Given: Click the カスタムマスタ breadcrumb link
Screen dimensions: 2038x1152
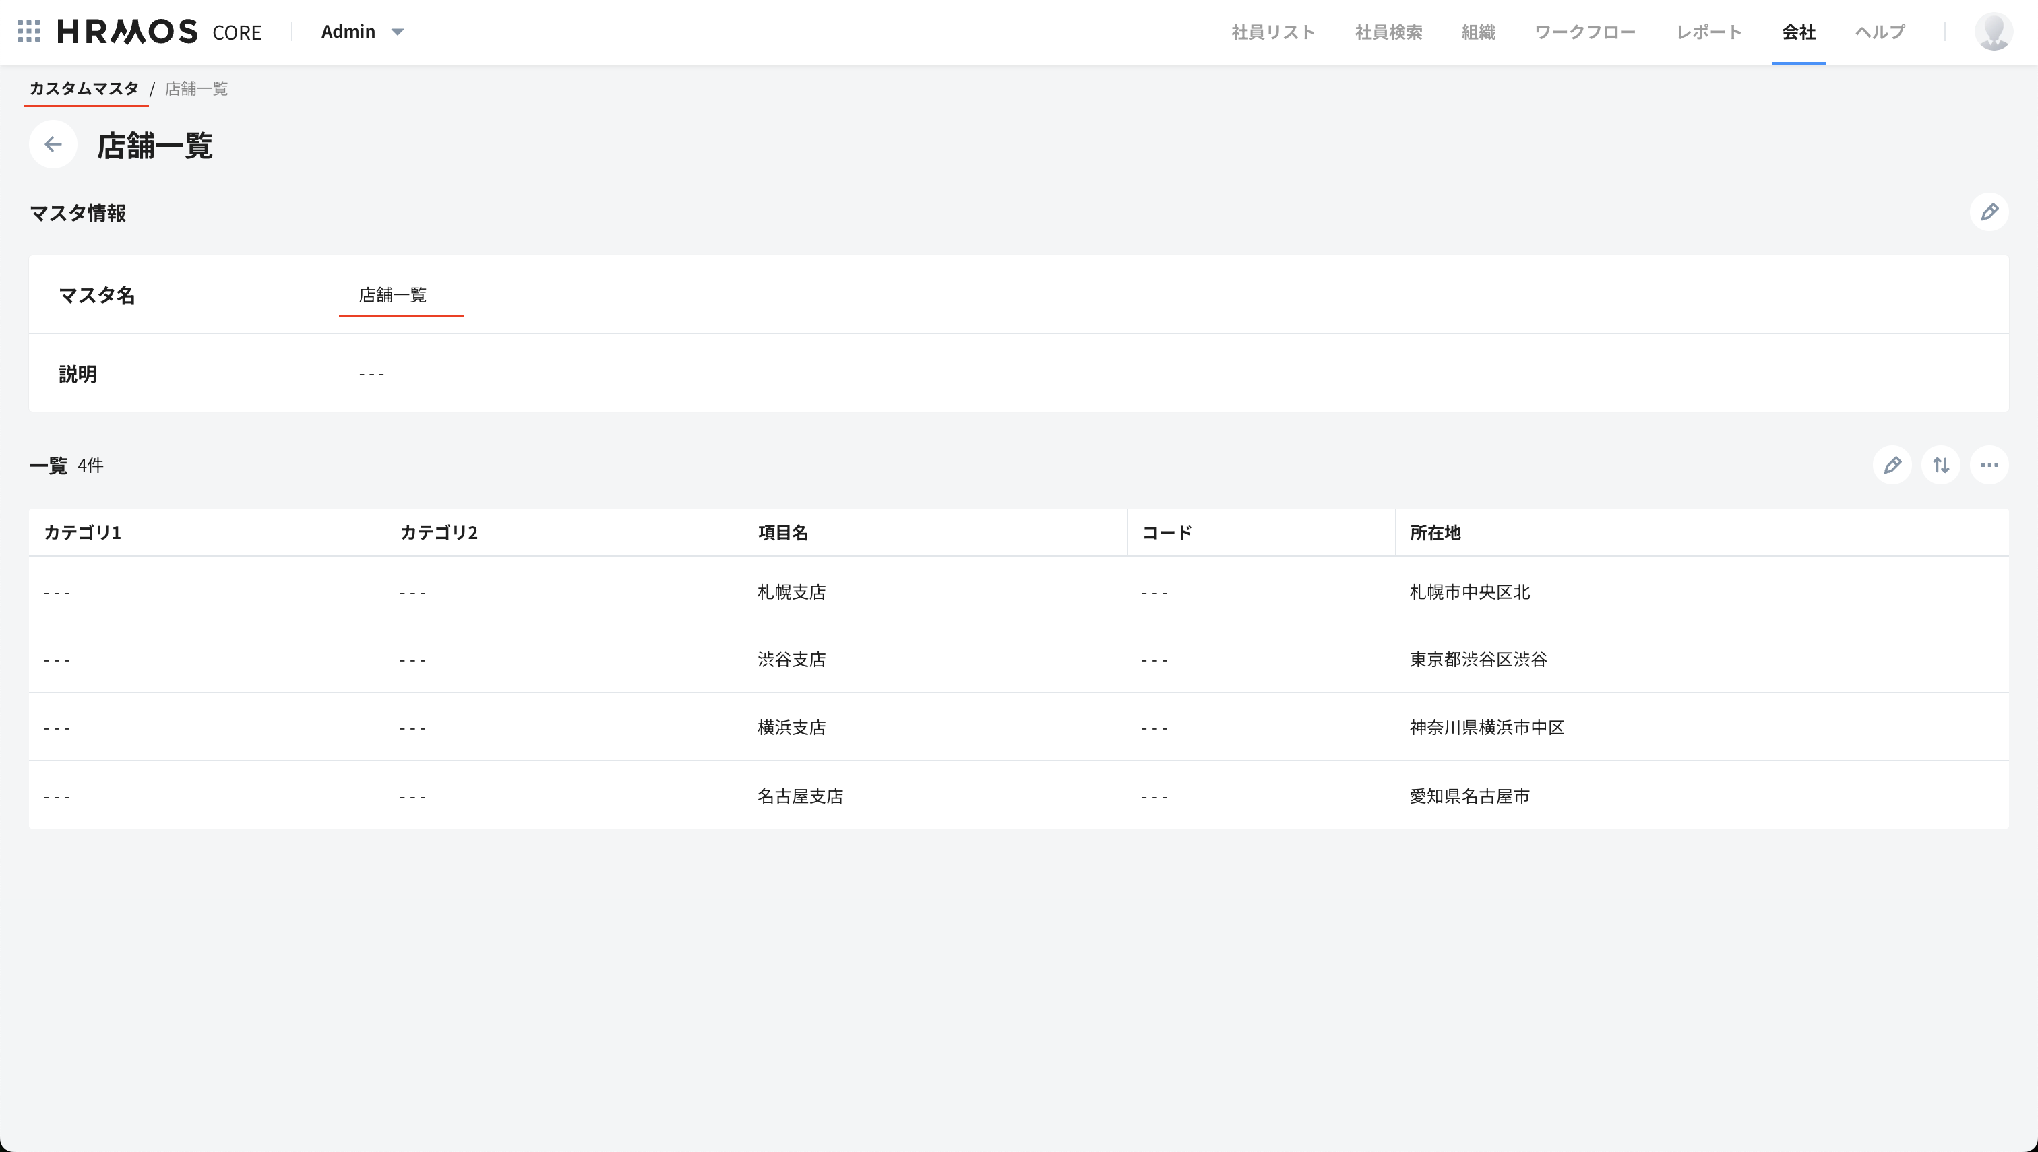Looking at the screenshot, I should tap(84, 89).
